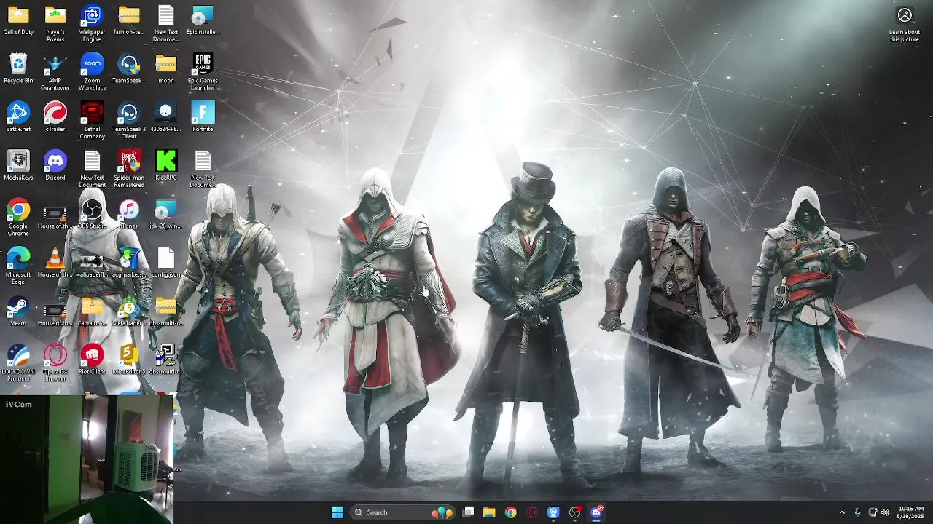Open Riot Client shortcut
Screen dimensions: 933x524
(92, 360)
